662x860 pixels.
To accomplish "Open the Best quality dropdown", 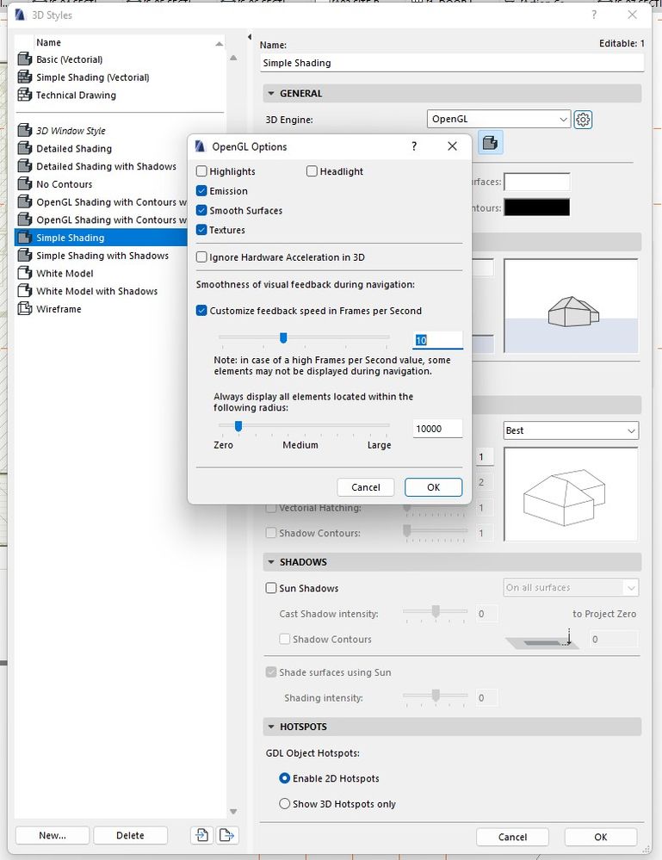I will (x=571, y=430).
